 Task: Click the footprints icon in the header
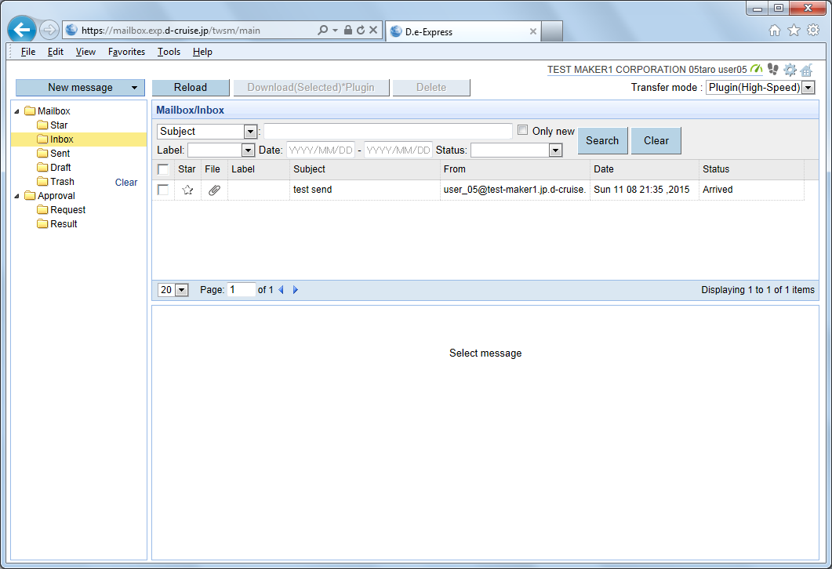(773, 69)
